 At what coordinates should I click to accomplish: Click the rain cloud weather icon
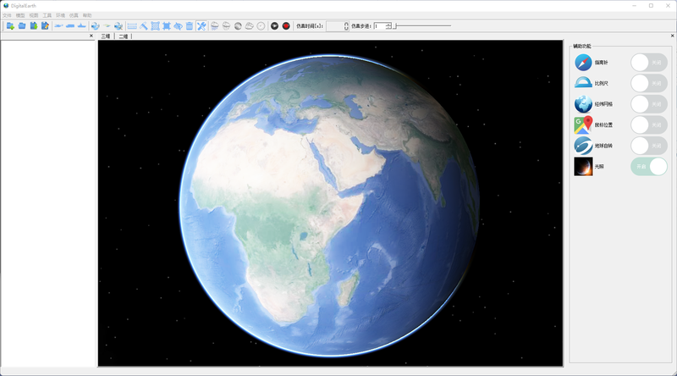215,26
